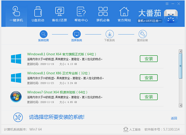This screenshot has height=135, width=186.
Task: Click the tools icon beside 请选择 prompt
Action: (18, 117)
